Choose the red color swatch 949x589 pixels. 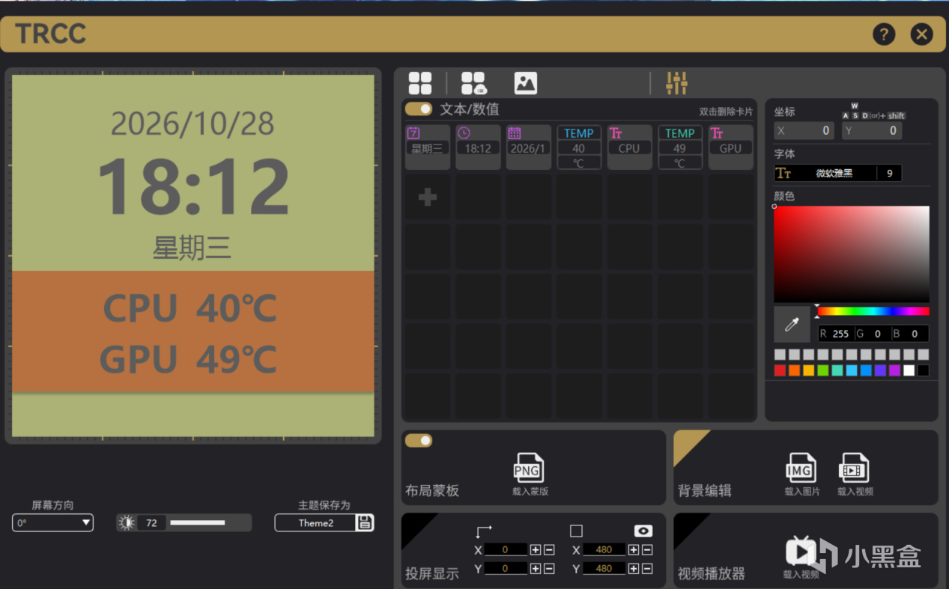[780, 370]
